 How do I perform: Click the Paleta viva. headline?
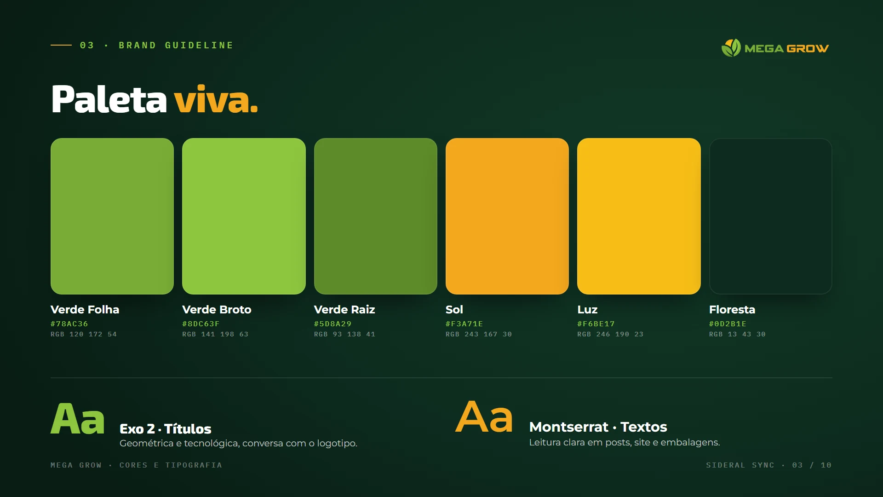pos(155,99)
